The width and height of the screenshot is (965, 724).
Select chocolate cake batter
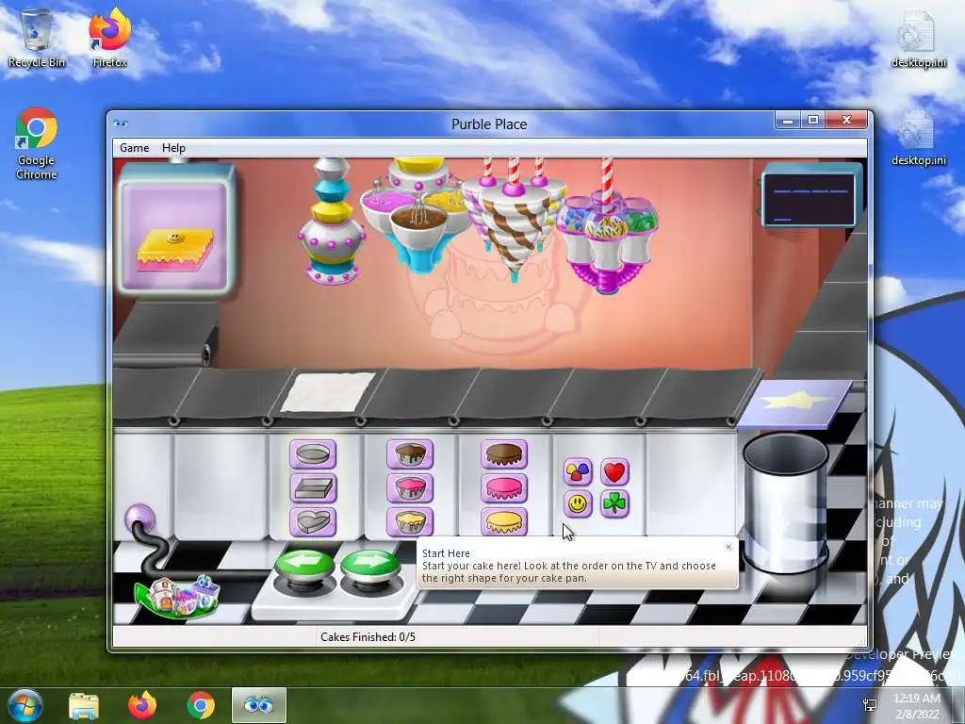(x=410, y=454)
